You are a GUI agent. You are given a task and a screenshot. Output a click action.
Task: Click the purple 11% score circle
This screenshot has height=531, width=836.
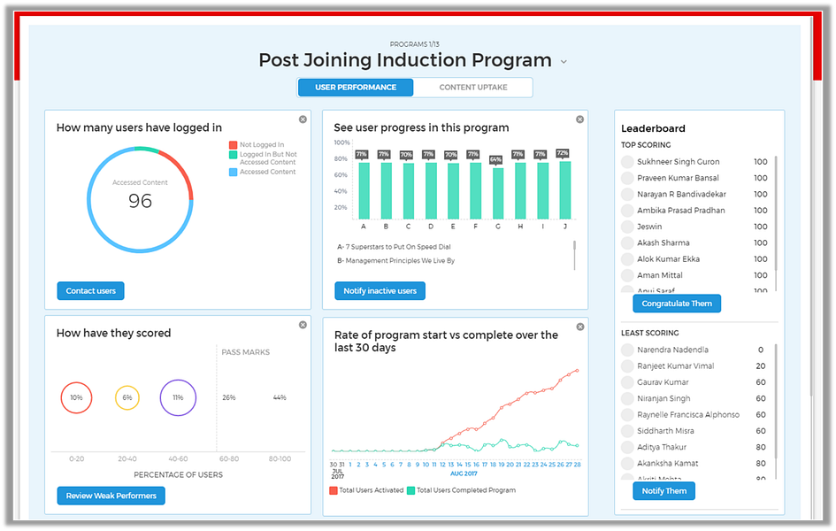[178, 397]
